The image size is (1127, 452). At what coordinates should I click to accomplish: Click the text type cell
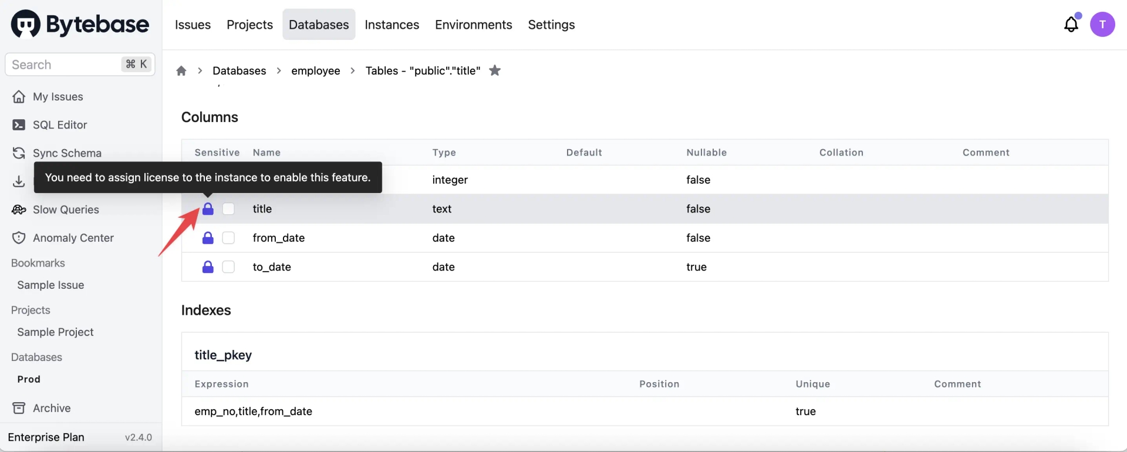[442, 209]
